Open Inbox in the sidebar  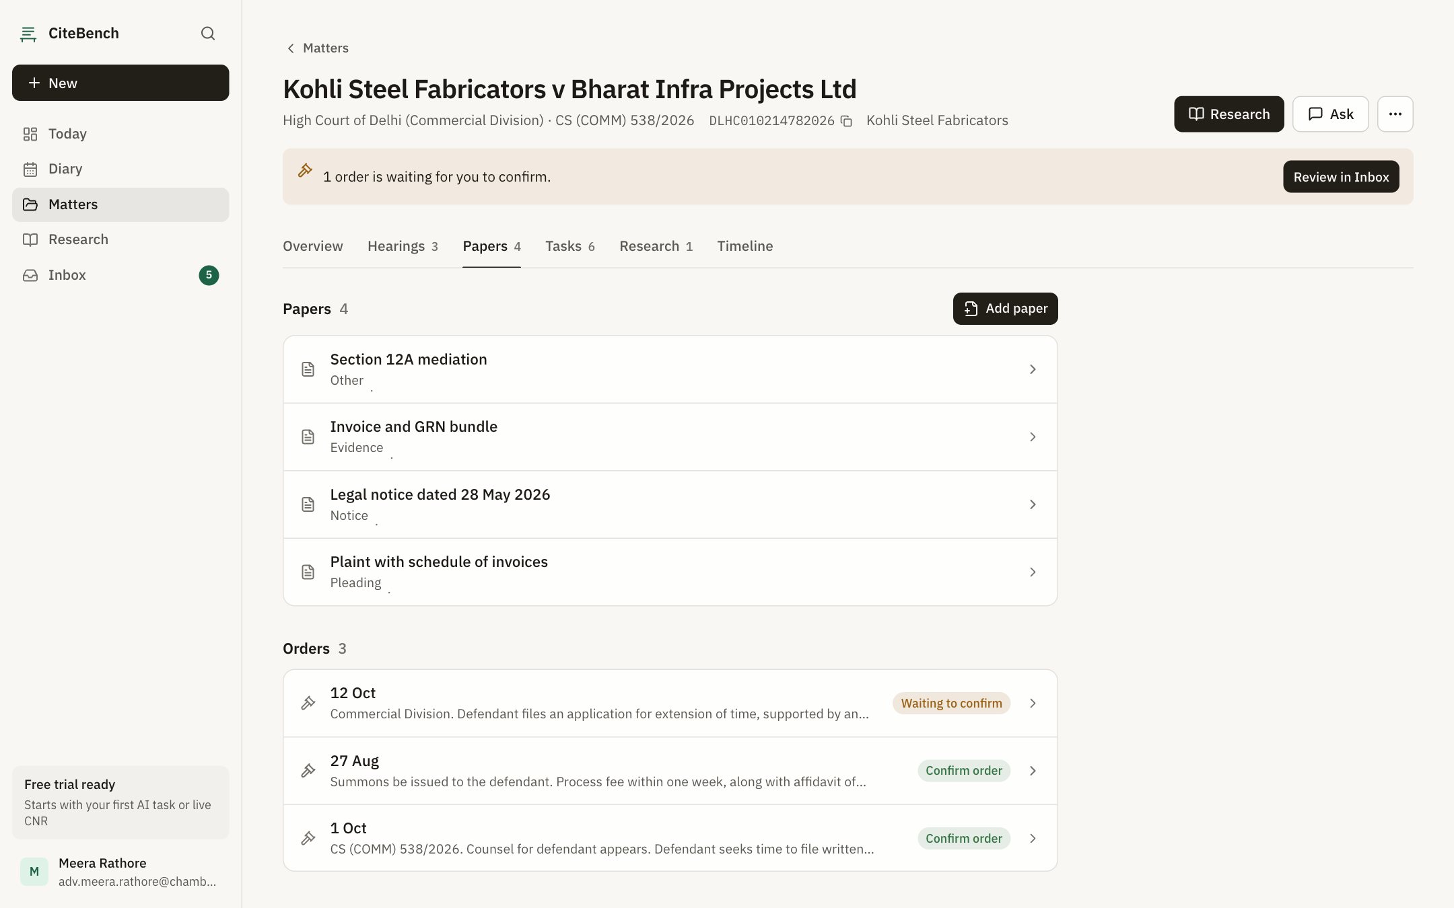(x=120, y=275)
